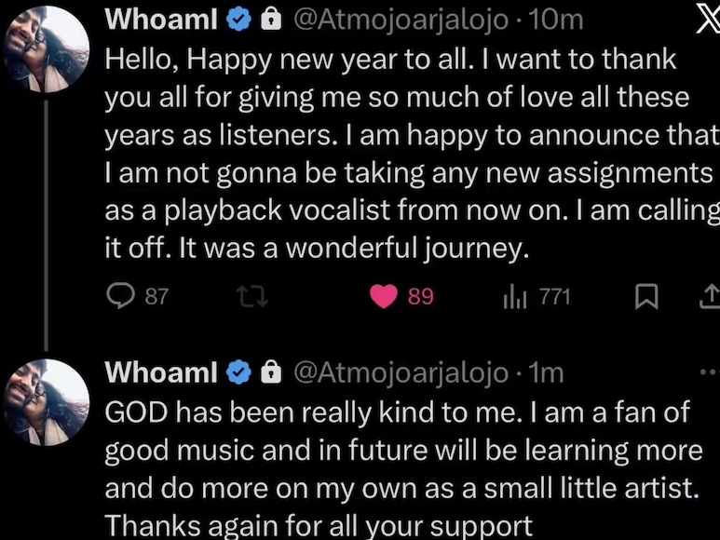
Task: Open the @Atmojoarjalojo handle on the 1m tweet
Action: 399,372
